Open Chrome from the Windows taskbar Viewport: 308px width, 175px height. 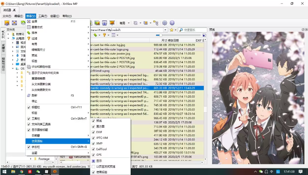(x=22, y=171)
